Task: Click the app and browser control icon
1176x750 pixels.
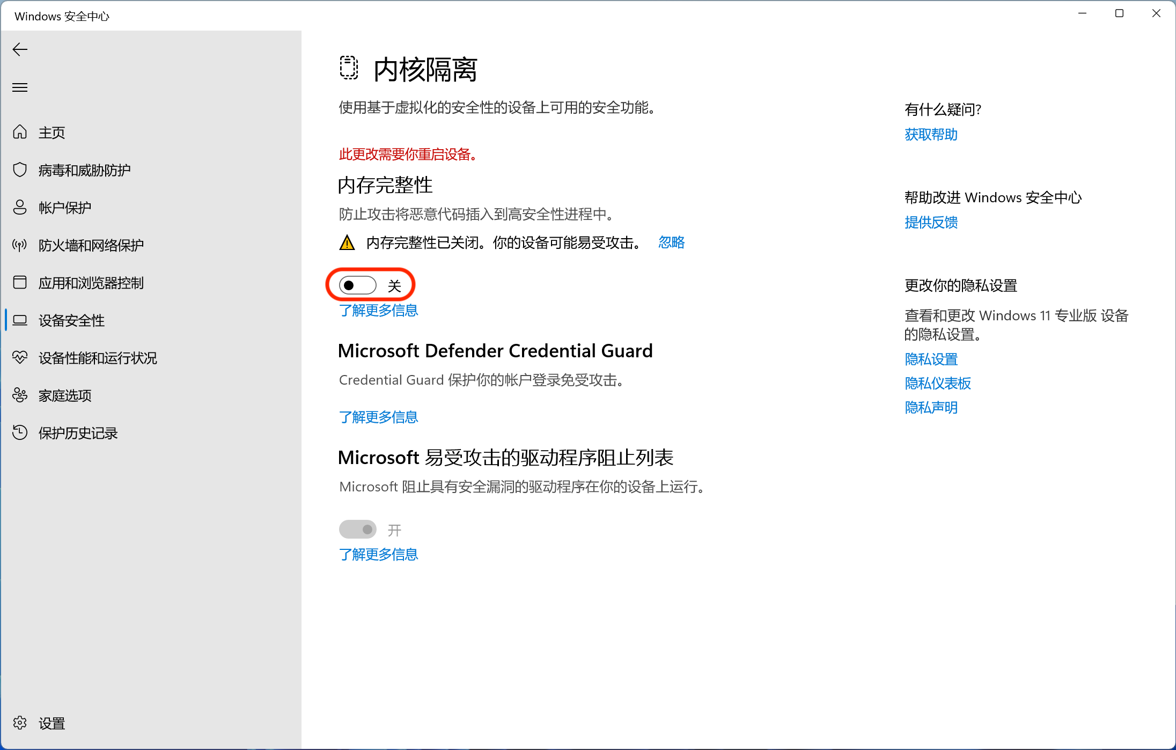Action: [20, 282]
